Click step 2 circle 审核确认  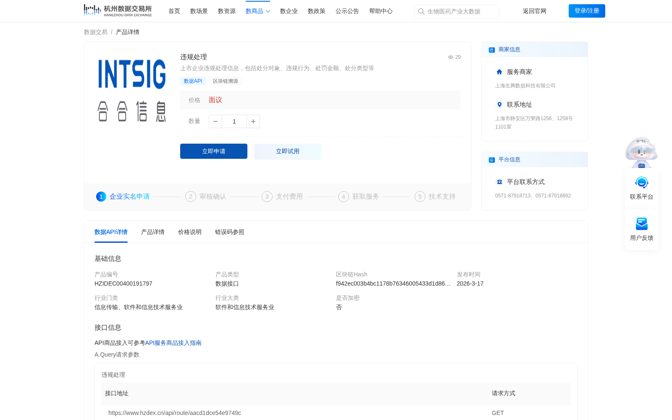[x=191, y=197]
